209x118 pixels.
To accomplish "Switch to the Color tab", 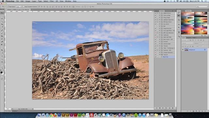I will [183, 11].
